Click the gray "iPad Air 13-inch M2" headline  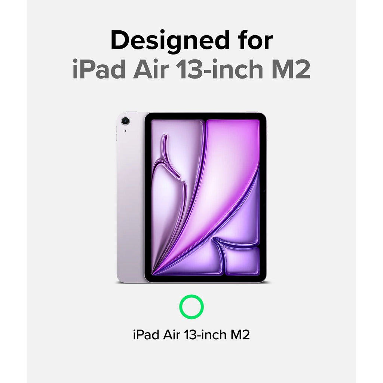pos(192,69)
